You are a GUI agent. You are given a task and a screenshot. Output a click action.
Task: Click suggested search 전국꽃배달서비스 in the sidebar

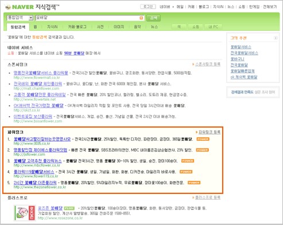pos(245,53)
